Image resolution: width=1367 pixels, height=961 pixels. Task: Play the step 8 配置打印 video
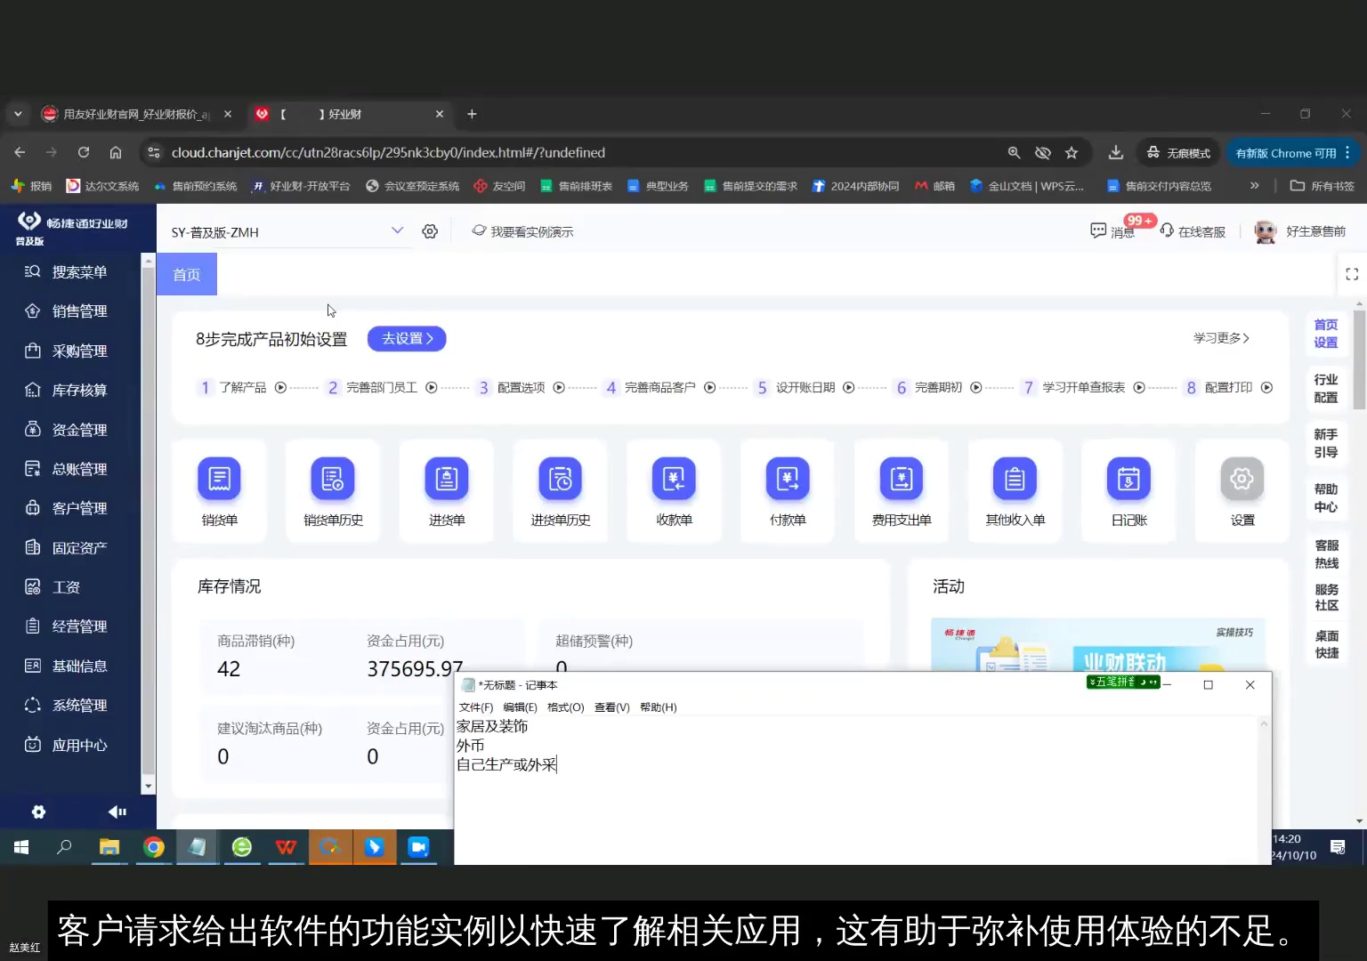pyautogui.click(x=1266, y=388)
